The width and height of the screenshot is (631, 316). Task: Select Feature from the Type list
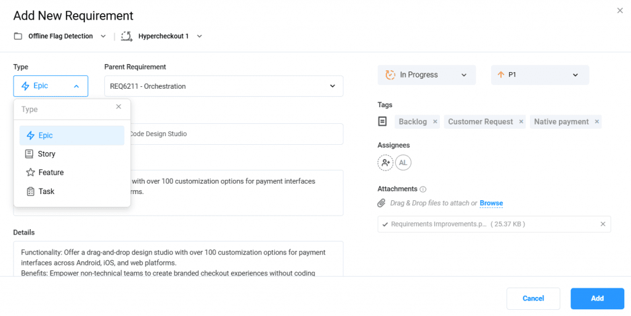tap(51, 172)
